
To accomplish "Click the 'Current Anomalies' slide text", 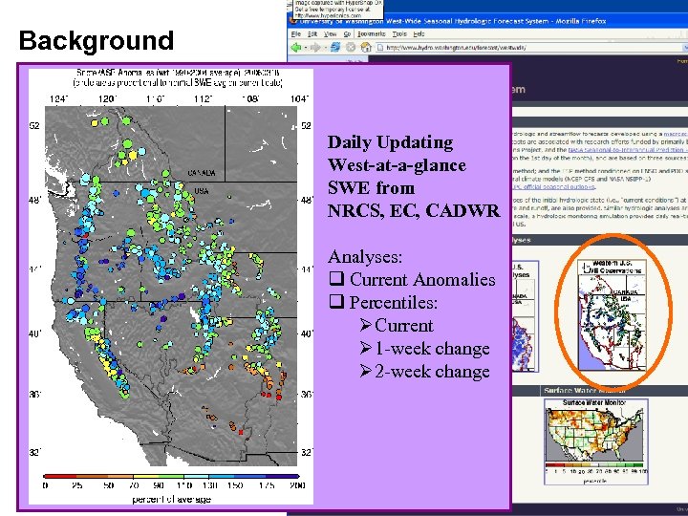I will click(x=422, y=279).
